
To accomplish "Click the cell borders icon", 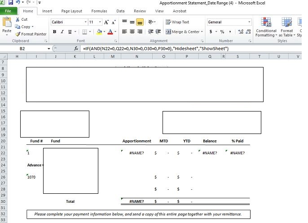I will (84, 31).
